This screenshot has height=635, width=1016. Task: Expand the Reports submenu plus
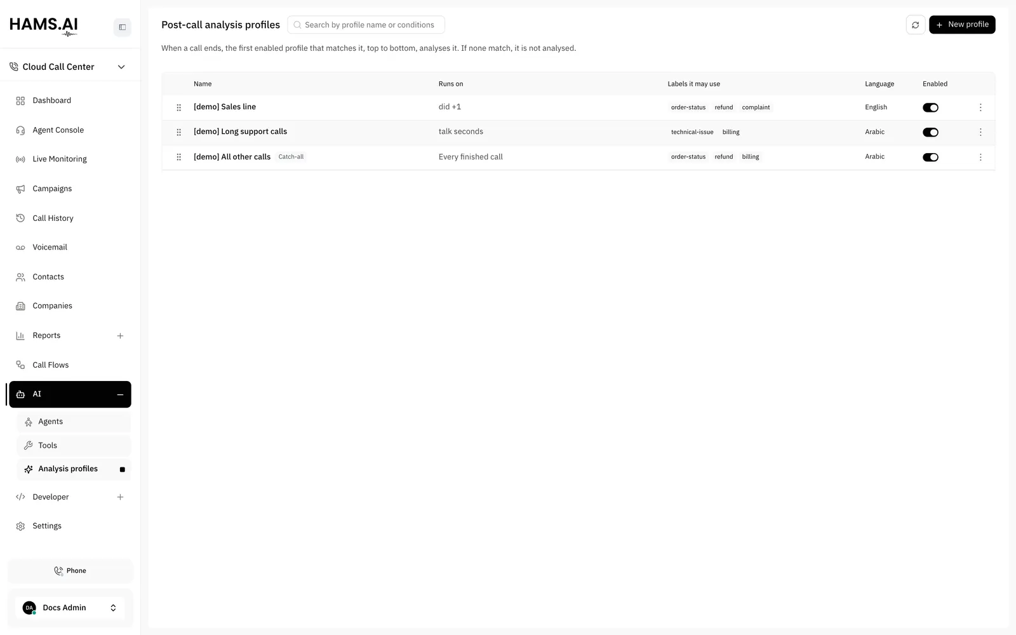[120, 336]
